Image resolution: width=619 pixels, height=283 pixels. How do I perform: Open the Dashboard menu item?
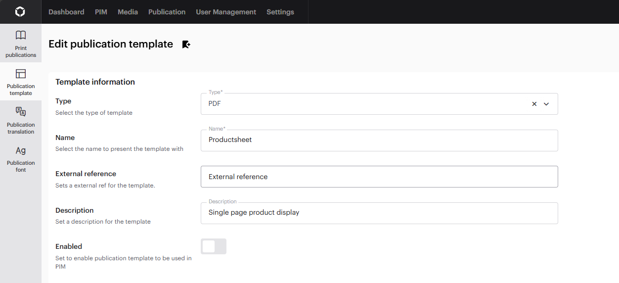click(66, 12)
